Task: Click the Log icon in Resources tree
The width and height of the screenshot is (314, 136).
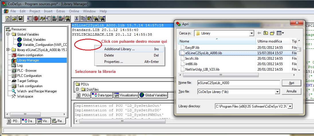Action: coord(14,65)
